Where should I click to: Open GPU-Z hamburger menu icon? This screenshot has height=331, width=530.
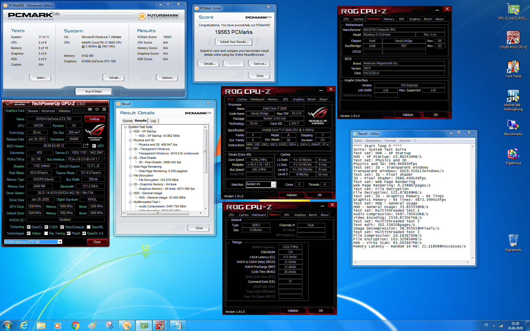click(x=104, y=110)
